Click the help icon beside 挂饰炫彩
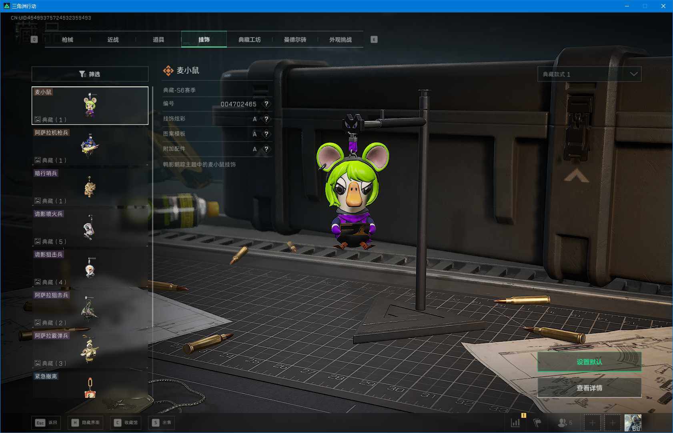The image size is (673, 433). click(x=266, y=119)
